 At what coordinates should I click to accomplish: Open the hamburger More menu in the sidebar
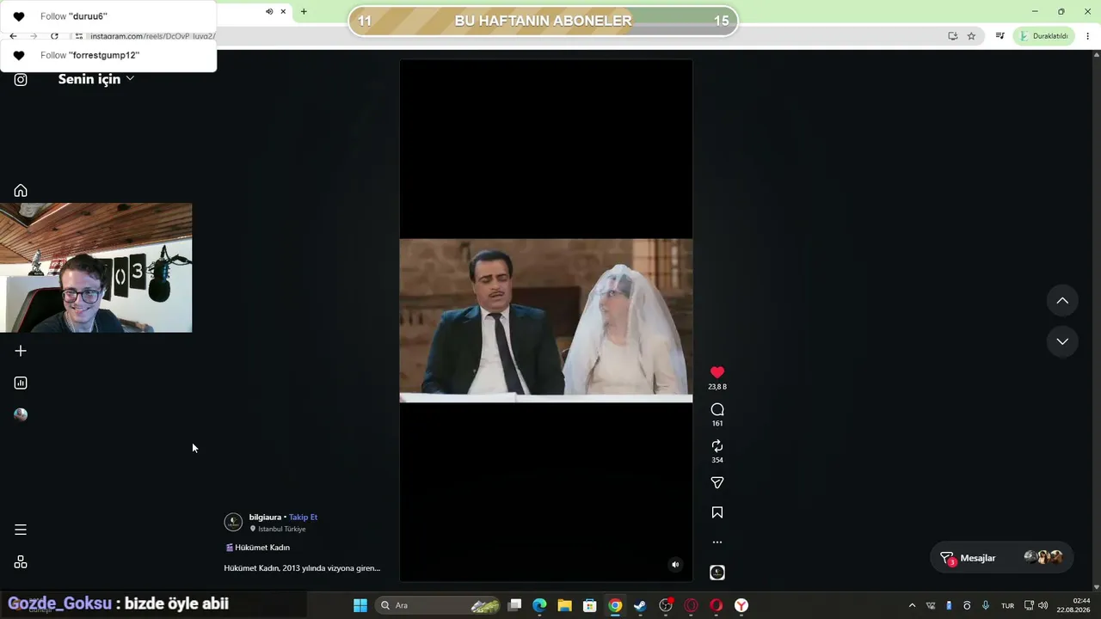[21, 530]
